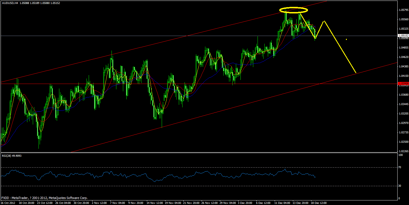Click the RSI(28) 49.9093 indicator label
This screenshot has height=205, width=409.
click(11, 156)
